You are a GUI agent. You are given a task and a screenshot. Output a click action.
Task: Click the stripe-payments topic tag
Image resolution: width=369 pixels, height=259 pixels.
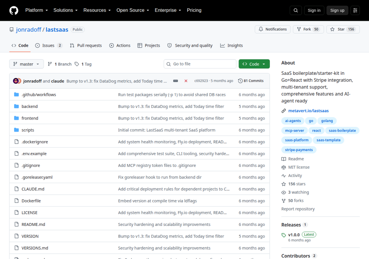point(299,150)
